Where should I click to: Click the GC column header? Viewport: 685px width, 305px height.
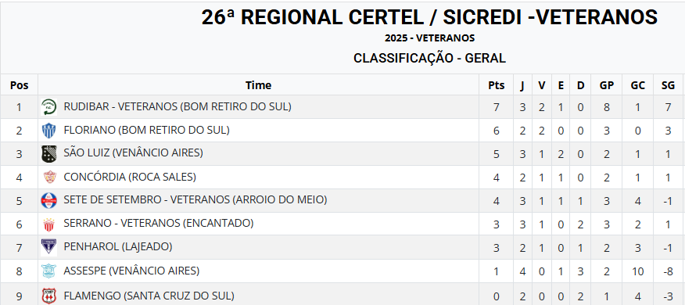point(638,85)
